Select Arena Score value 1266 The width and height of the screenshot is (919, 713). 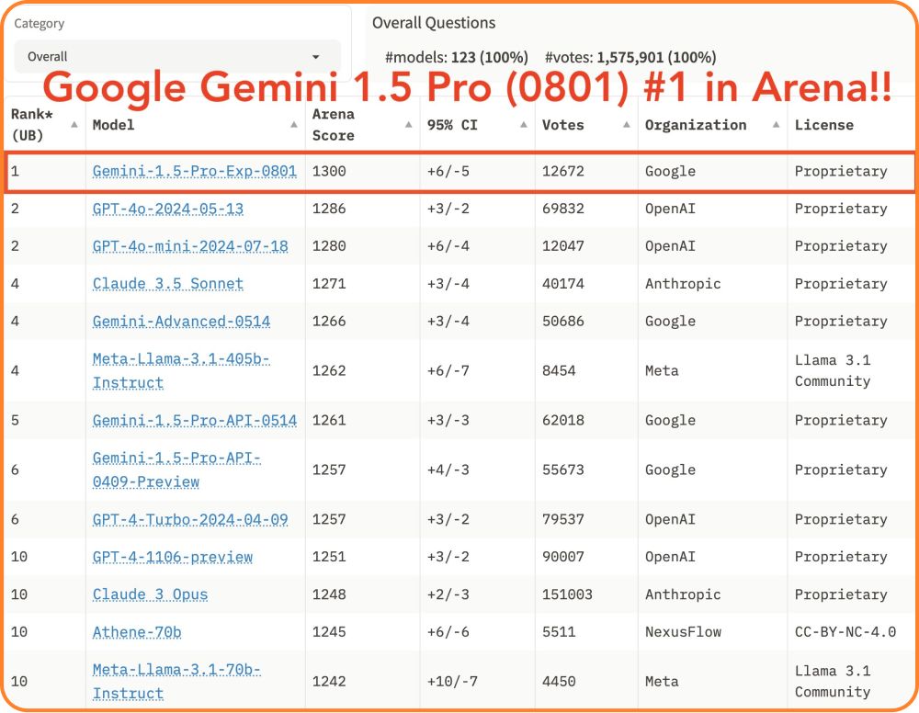(x=329, y=321)
